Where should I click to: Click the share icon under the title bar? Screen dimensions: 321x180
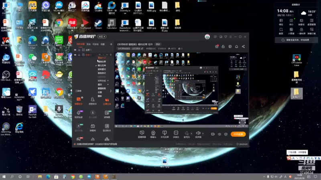point(243,46)
